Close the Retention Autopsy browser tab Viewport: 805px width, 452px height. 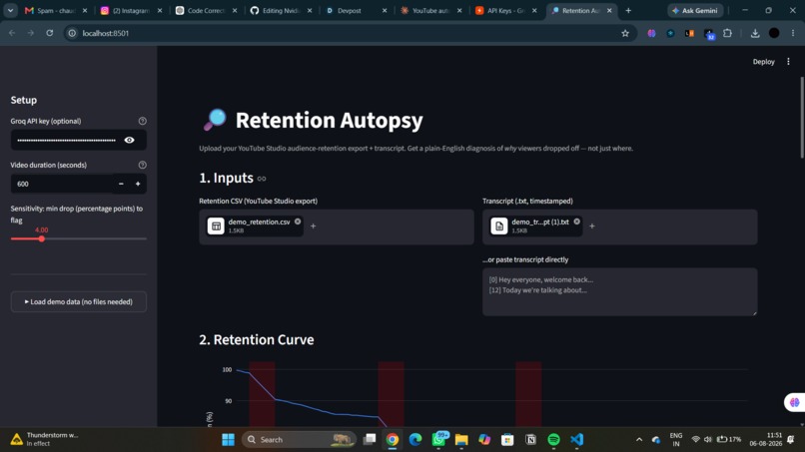pos(609,10)
